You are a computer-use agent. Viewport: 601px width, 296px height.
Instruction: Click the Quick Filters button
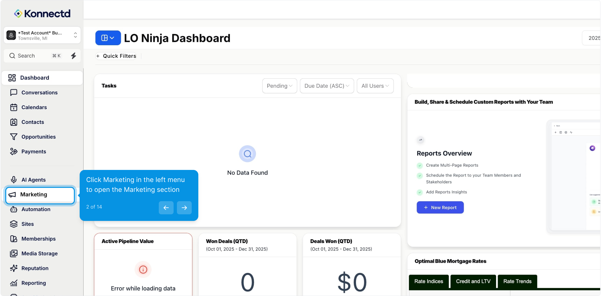[116, 56]
